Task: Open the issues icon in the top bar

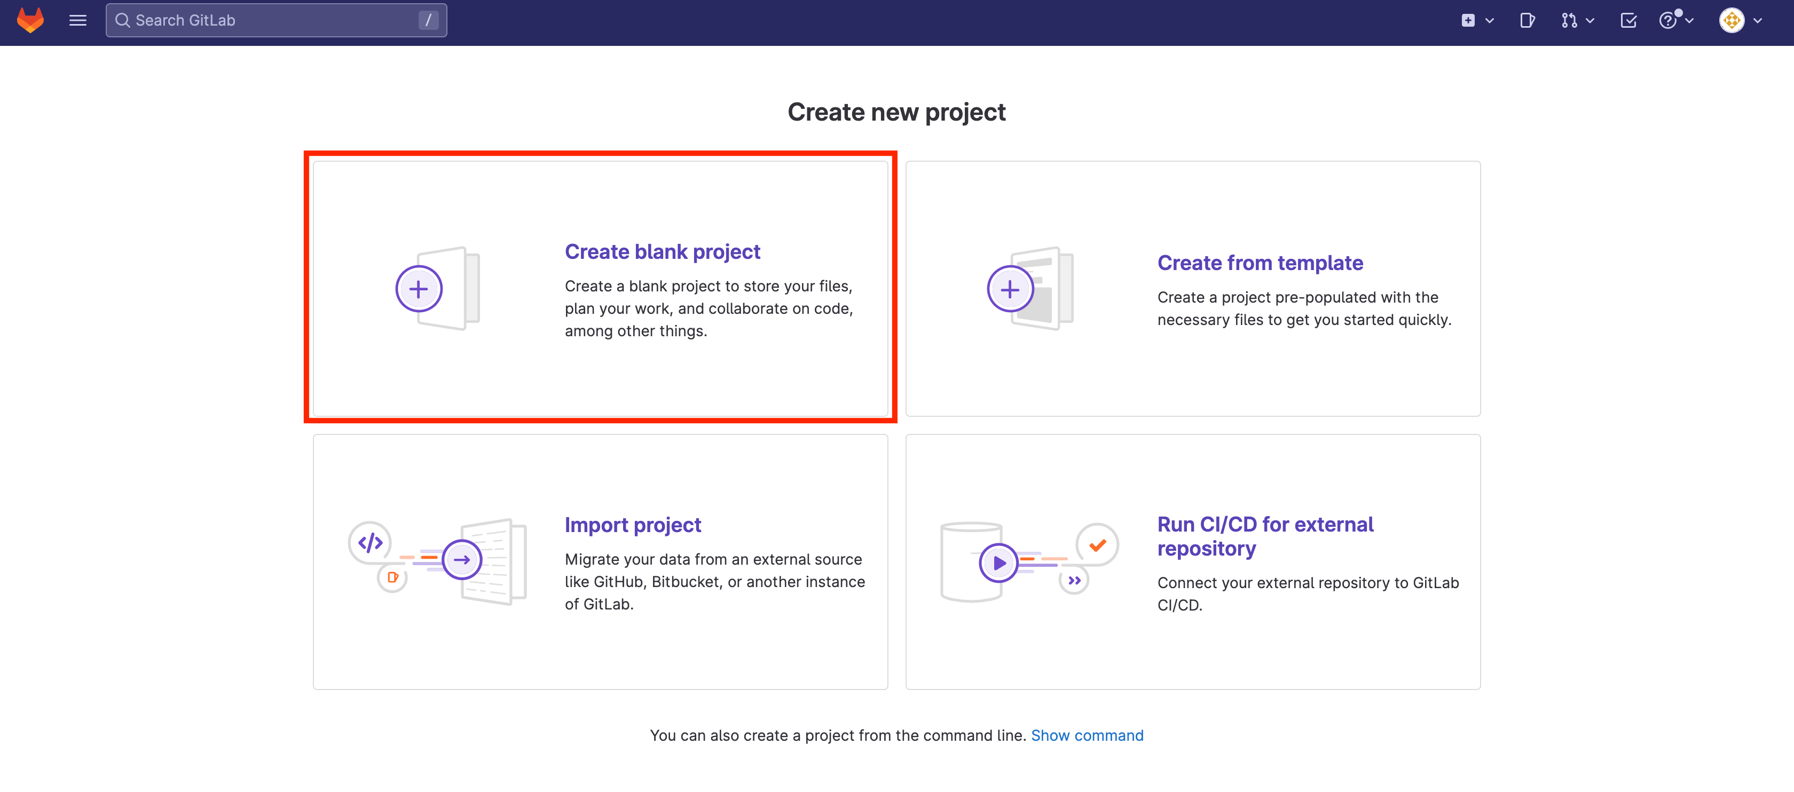Action: click(1527, 20)
